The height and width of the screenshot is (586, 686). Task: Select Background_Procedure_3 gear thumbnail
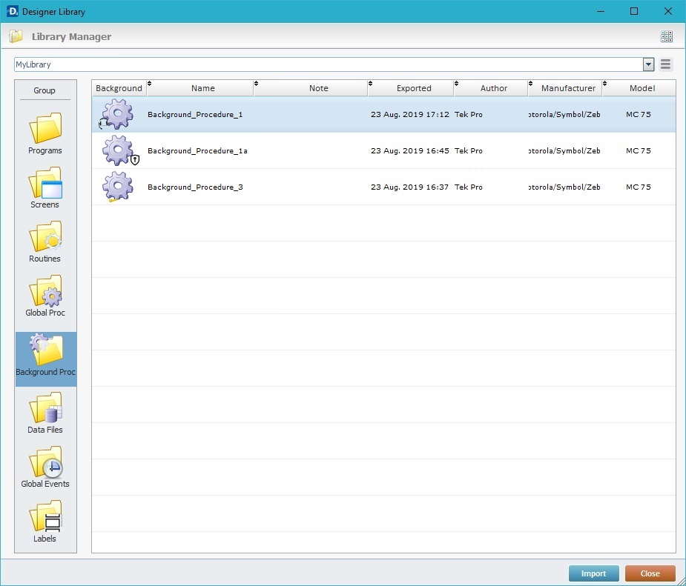tap(117, 187)
